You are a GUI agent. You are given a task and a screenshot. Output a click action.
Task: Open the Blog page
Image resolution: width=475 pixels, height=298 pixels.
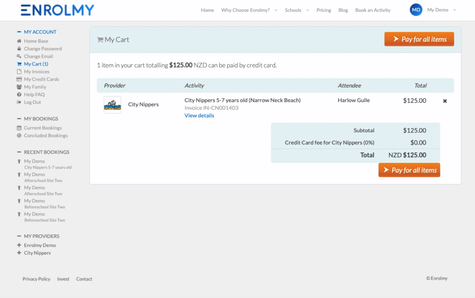[x=343, y=10]
